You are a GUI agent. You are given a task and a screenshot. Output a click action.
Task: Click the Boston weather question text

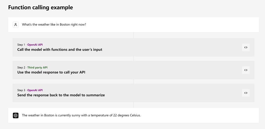tap(54, 25)
